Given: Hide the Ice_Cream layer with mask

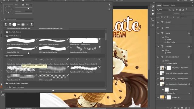Looking at the screenshot, I should tap(158, 68).
